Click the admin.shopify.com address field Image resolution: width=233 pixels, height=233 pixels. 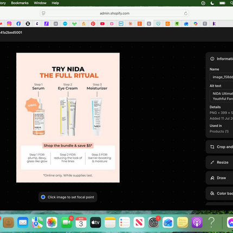(x=114, y=14)
